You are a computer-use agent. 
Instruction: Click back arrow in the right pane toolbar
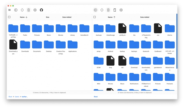[x=95, y=10]
